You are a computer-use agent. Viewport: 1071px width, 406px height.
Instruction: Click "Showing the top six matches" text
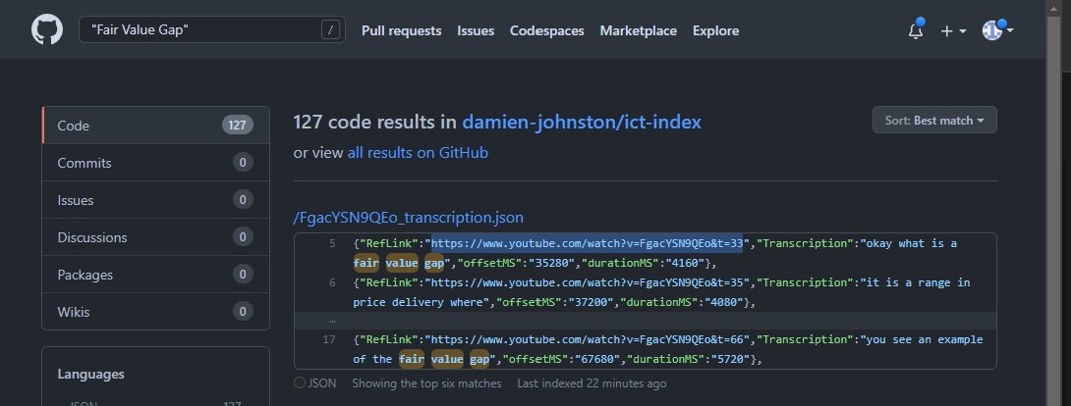426,383
